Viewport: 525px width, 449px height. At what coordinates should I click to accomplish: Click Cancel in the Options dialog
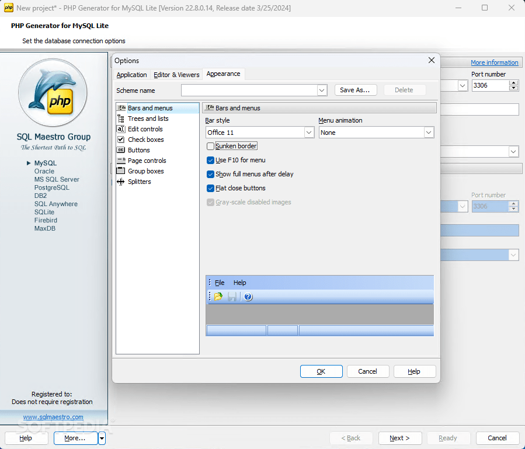(x=368, y=371)
